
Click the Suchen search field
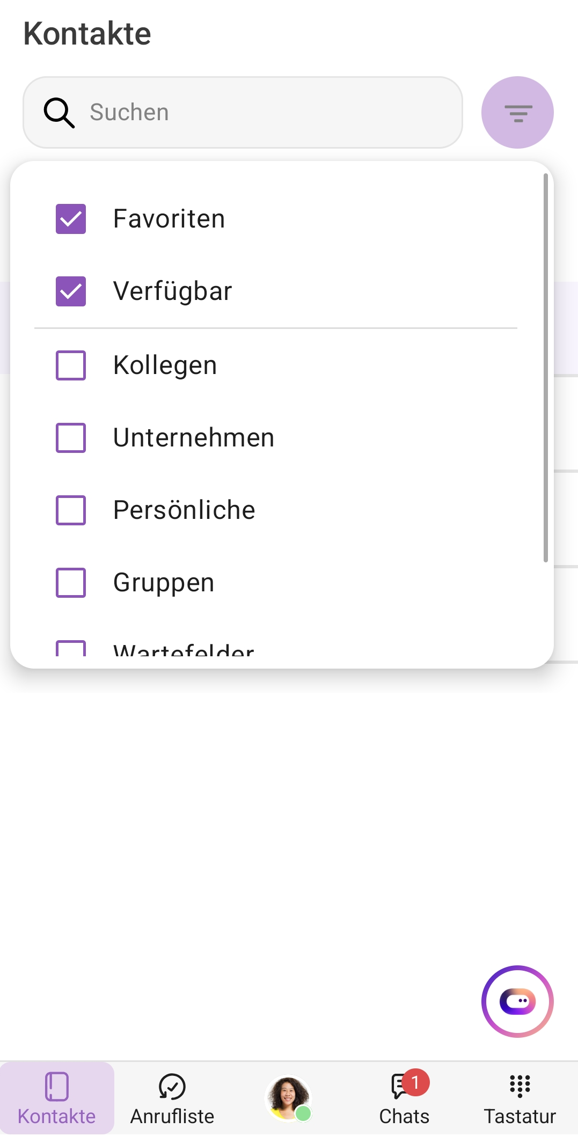click(x=268, y=113)
